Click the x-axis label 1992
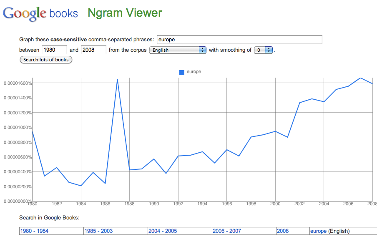Screen dimensions: 377x242 [178, 204]
